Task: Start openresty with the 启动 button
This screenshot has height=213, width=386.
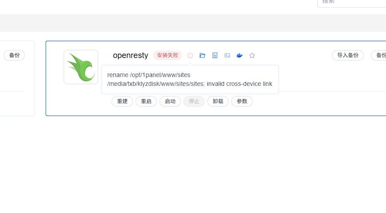Action: pos(170,101)
